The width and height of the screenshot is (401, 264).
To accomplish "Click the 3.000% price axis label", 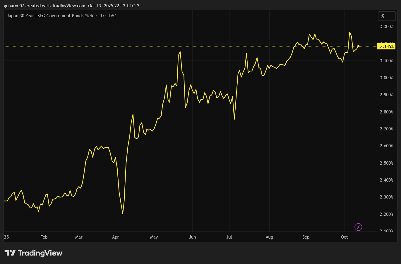I will click(x=386, y=78).
